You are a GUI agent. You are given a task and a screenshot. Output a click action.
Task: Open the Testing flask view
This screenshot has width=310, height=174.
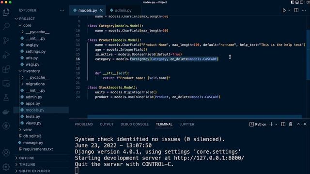point(6,98)
